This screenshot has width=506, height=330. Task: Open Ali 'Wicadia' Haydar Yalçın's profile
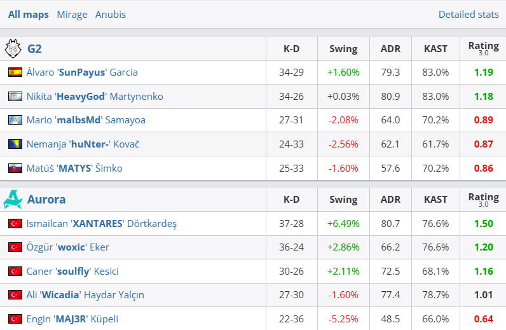85,295
